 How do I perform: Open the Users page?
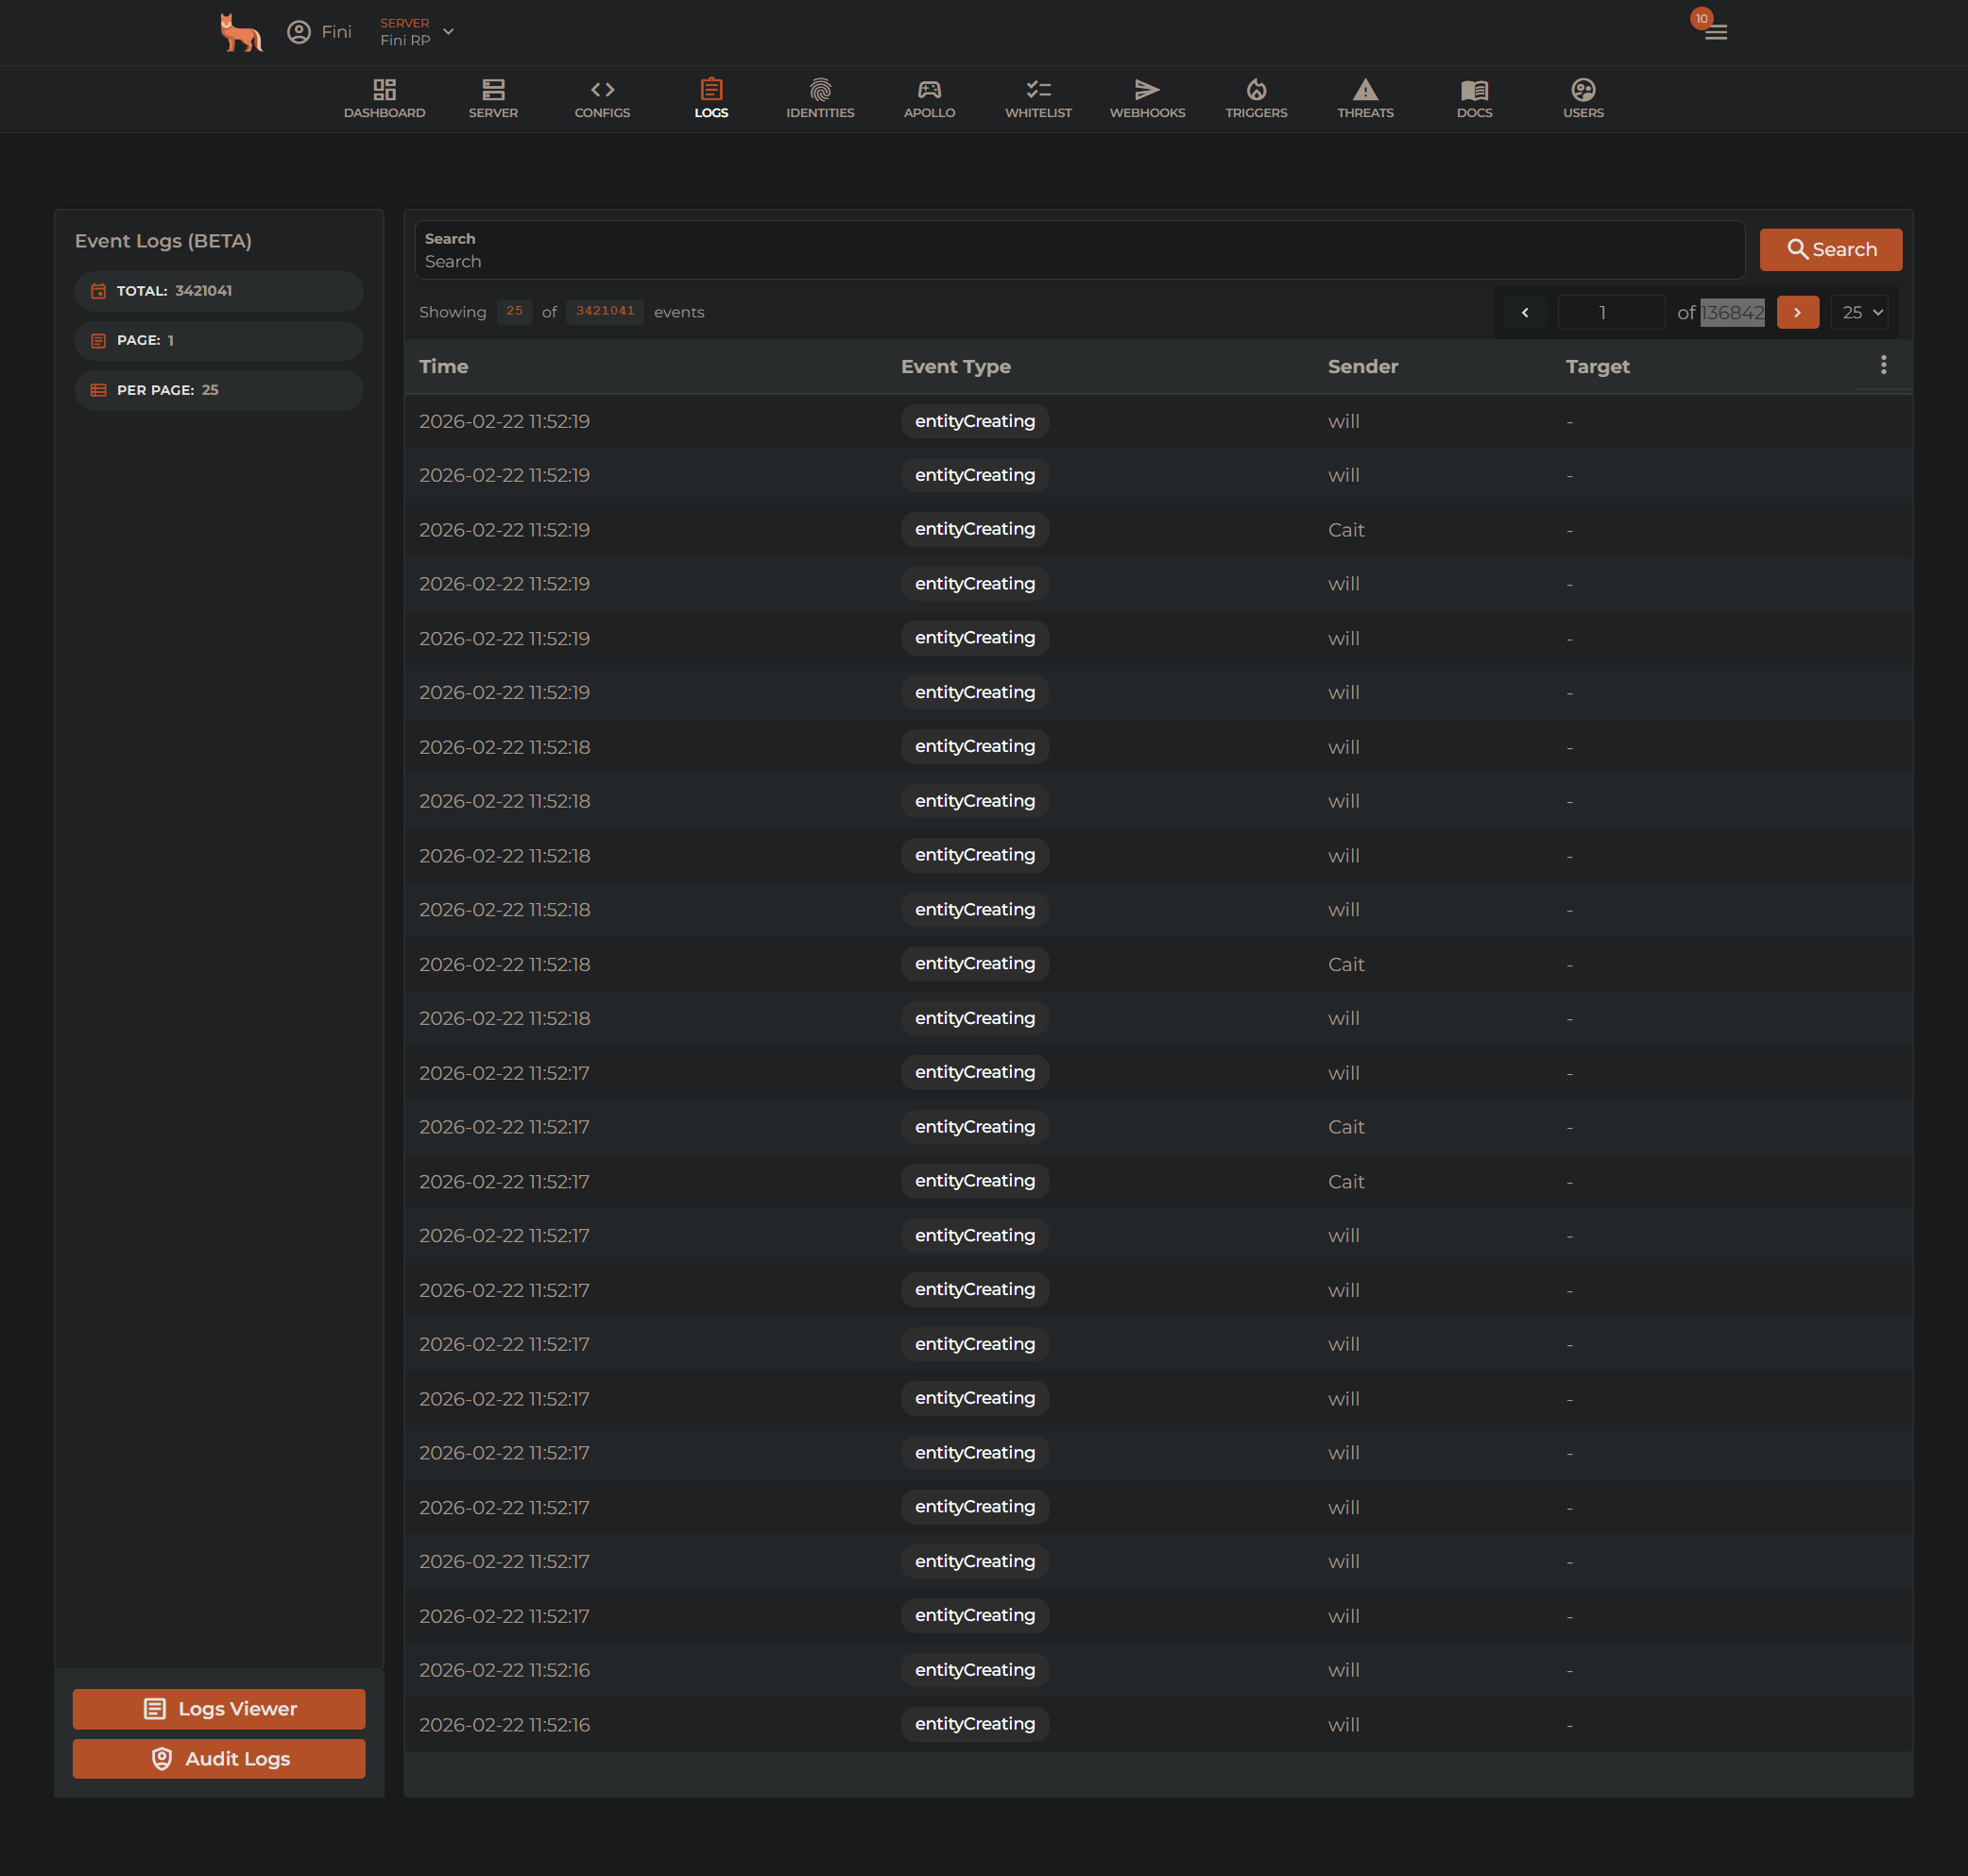click(1583, 98)
